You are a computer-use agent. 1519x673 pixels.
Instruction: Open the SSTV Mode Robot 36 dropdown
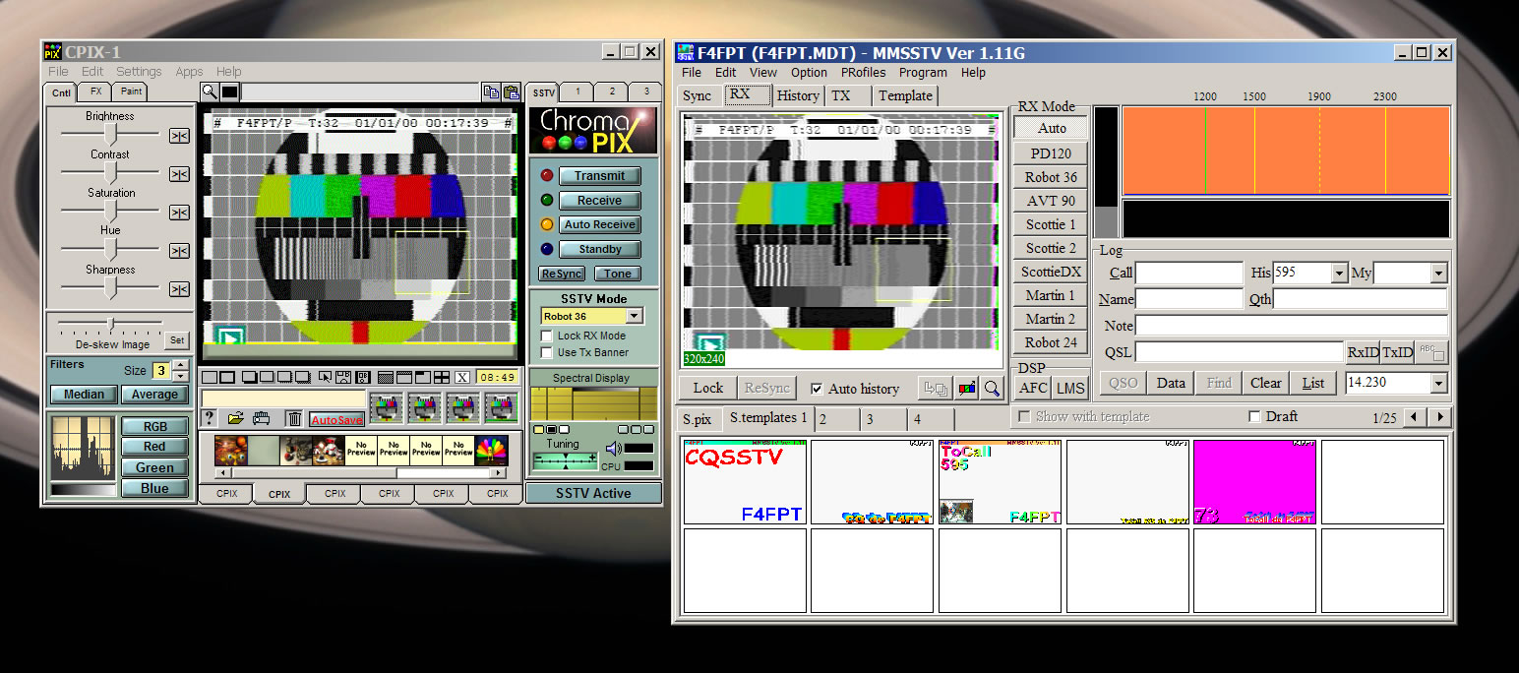click(634, 317)
